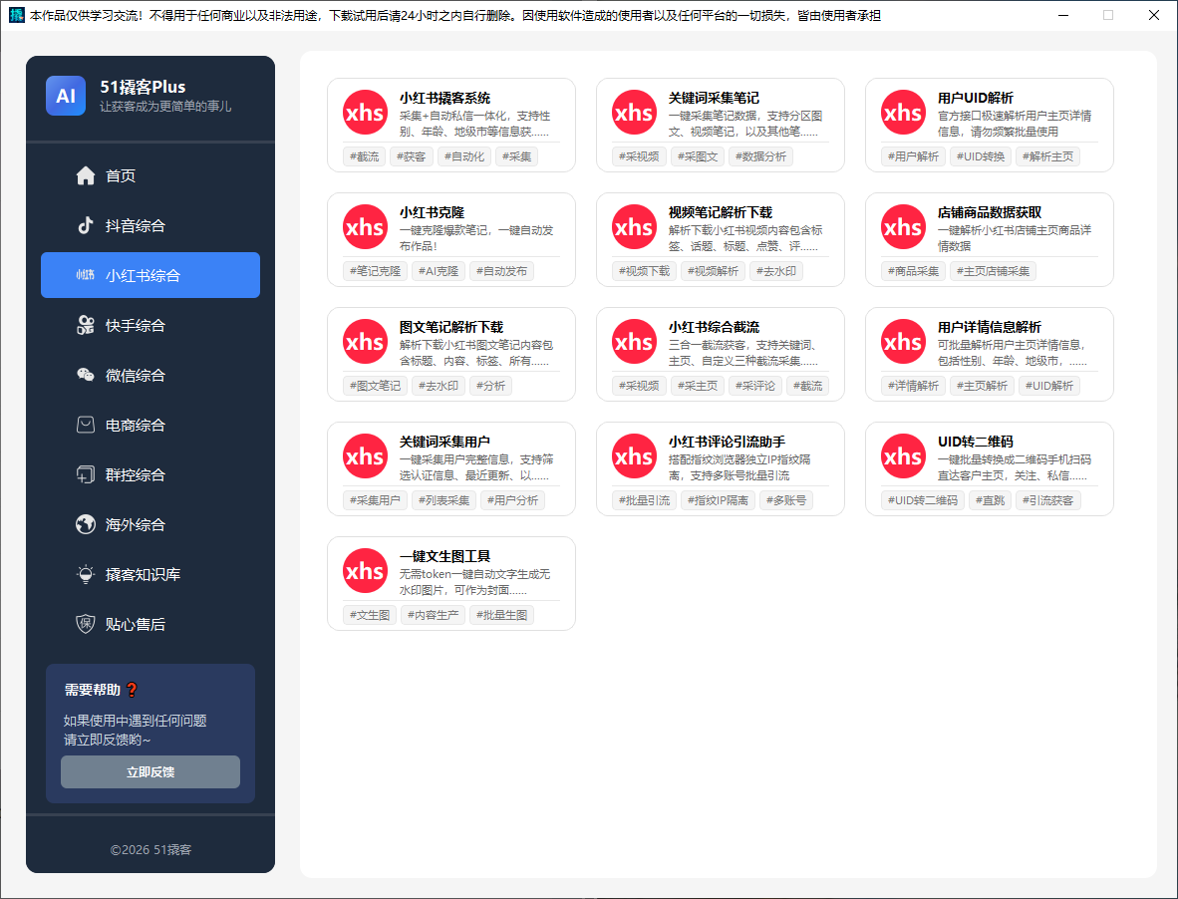Click the xhs icon of 图文笔记解析下载
Viewport: 1178px width, 899px height.
coord(365,342)
